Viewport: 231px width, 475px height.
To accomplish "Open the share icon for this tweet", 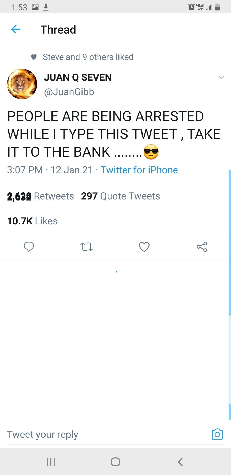I will (x=202, y=247).
